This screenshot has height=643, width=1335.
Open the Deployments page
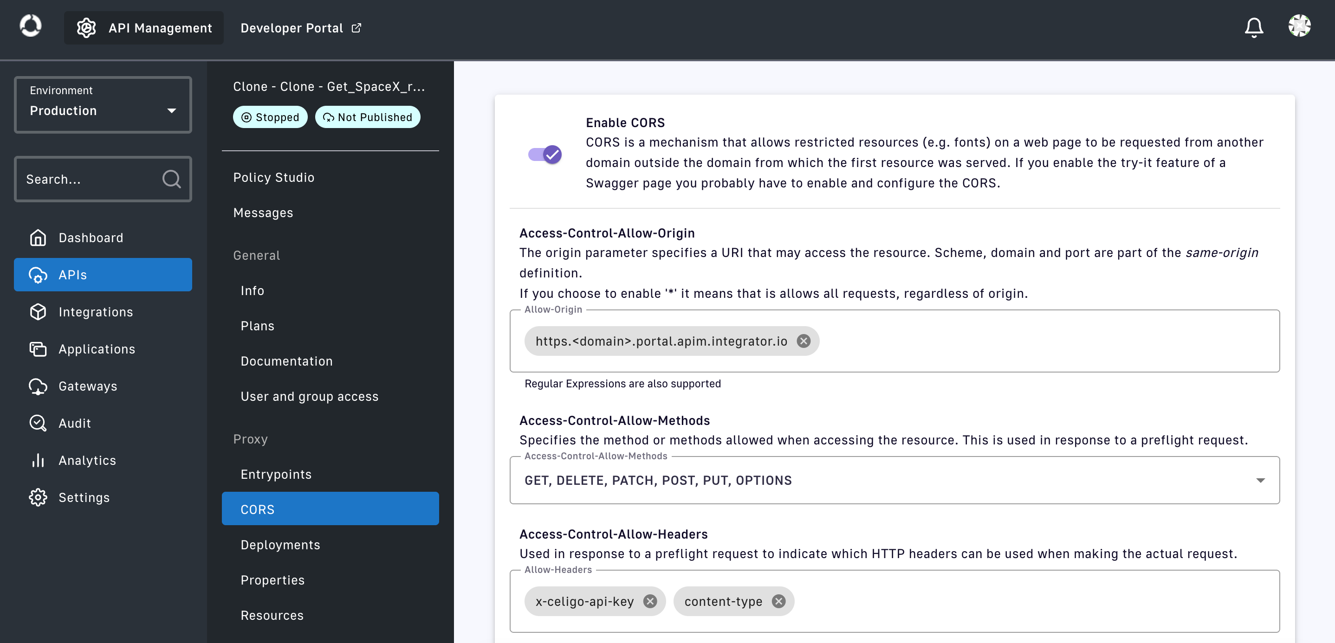(x=330, y=545)
